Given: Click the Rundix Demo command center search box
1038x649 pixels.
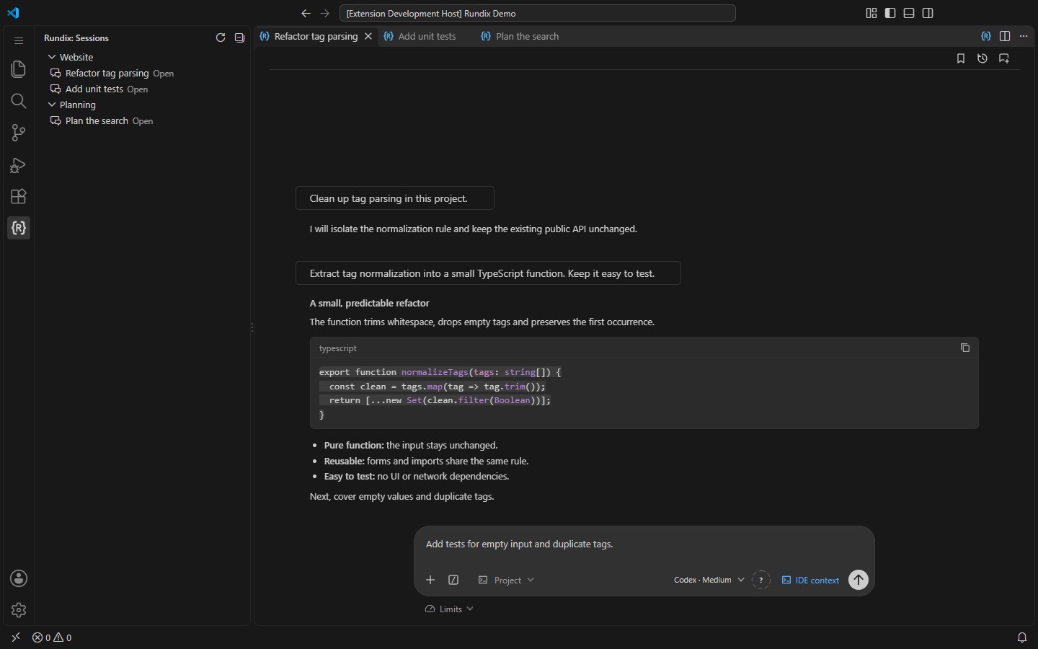Looking at the screenshot, I should (x=537, y=13).
